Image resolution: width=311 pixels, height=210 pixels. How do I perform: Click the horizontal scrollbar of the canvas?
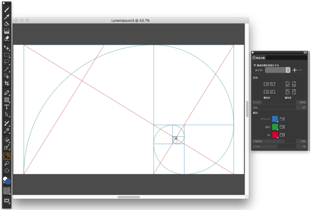pos(129,197)
